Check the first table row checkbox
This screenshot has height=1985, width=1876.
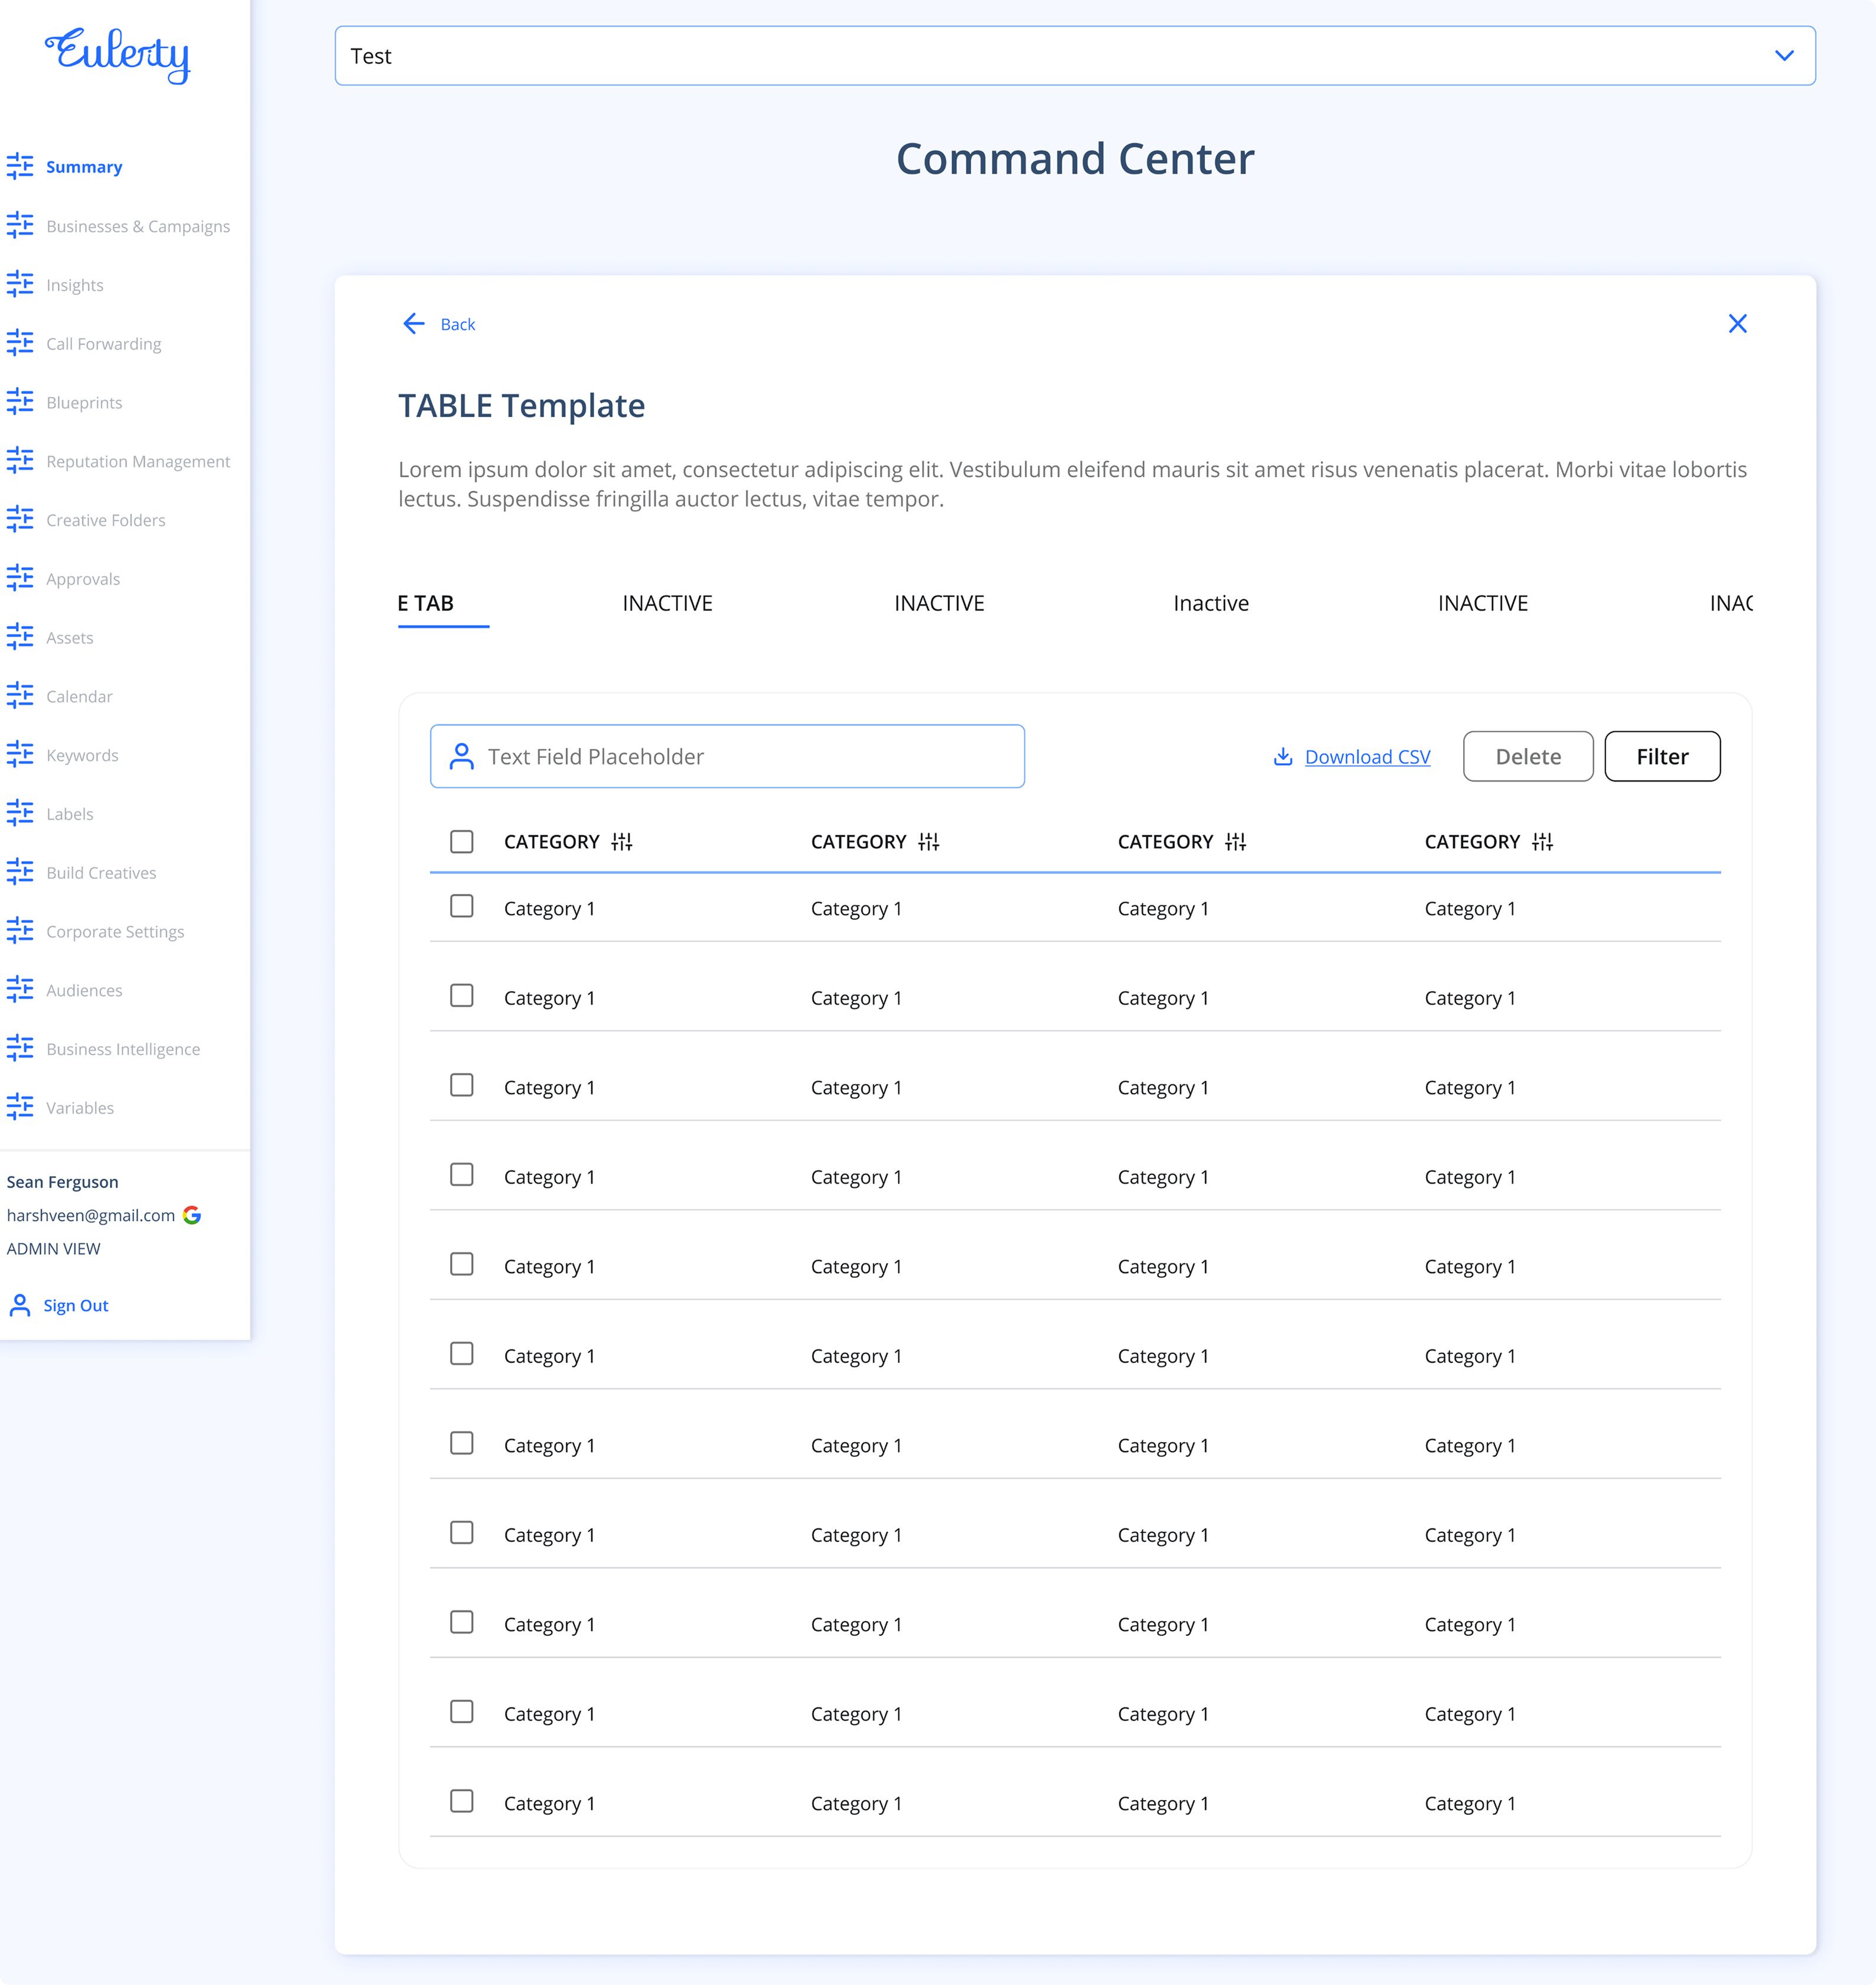(x=461, y=907)
